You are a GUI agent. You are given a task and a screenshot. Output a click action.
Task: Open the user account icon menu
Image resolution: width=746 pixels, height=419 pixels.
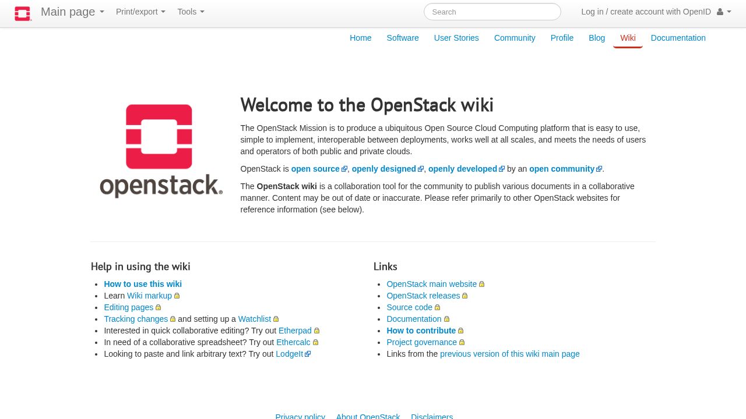[x=724, y=12]
